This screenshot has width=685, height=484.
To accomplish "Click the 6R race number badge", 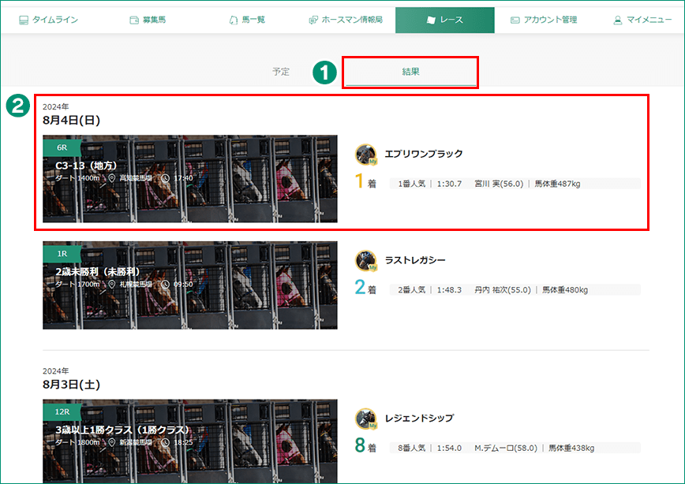I will click(62, 147).
